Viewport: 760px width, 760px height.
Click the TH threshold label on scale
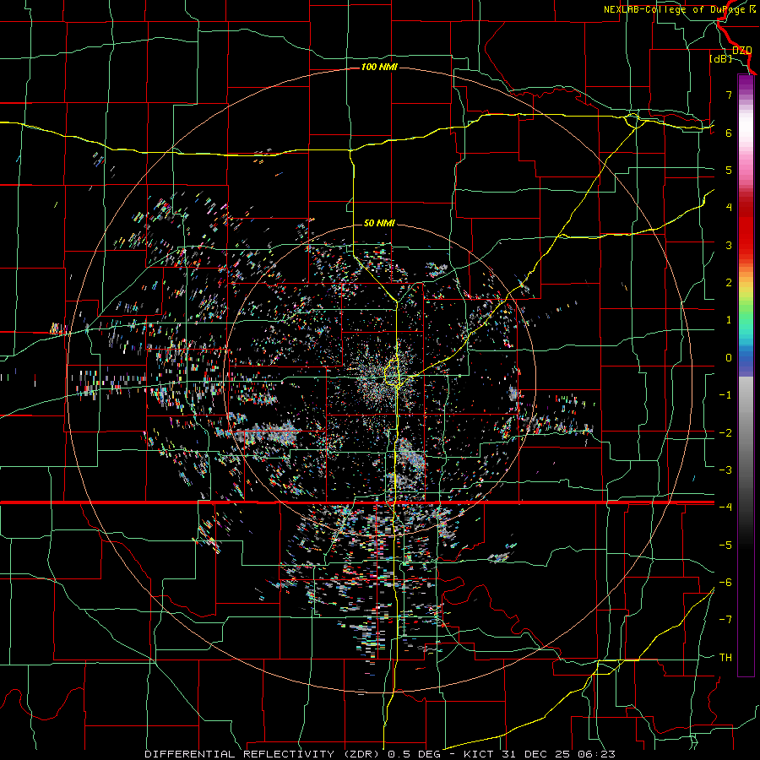point(725,658)
